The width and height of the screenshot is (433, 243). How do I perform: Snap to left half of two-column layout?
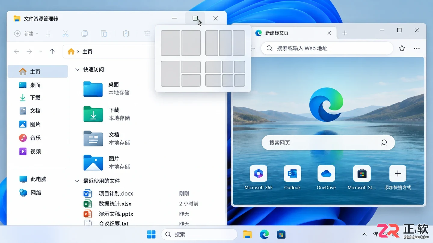(x=170, y=43)
